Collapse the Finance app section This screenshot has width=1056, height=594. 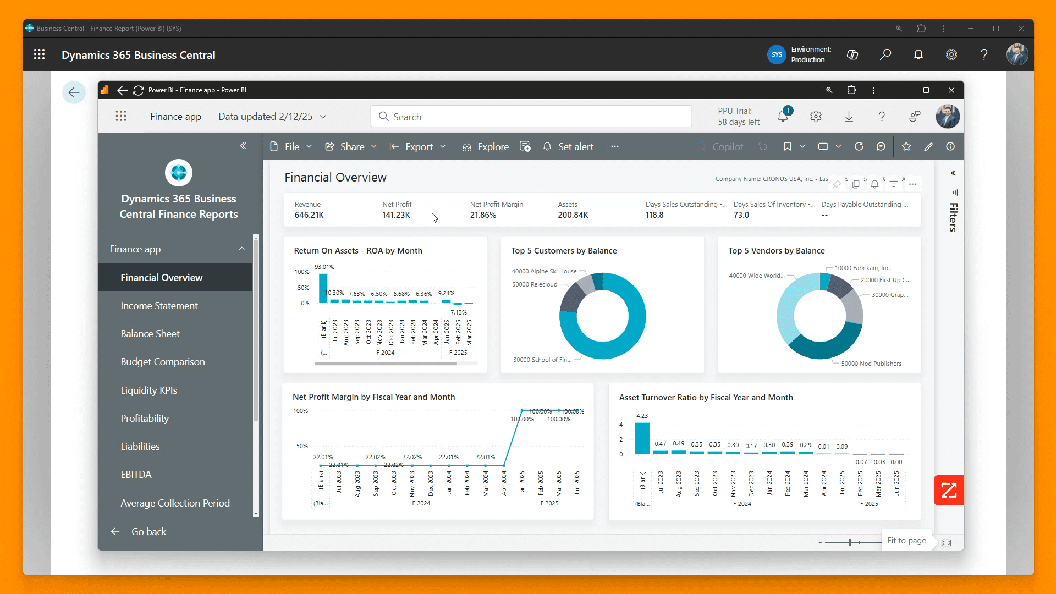(x=241, y=249)
